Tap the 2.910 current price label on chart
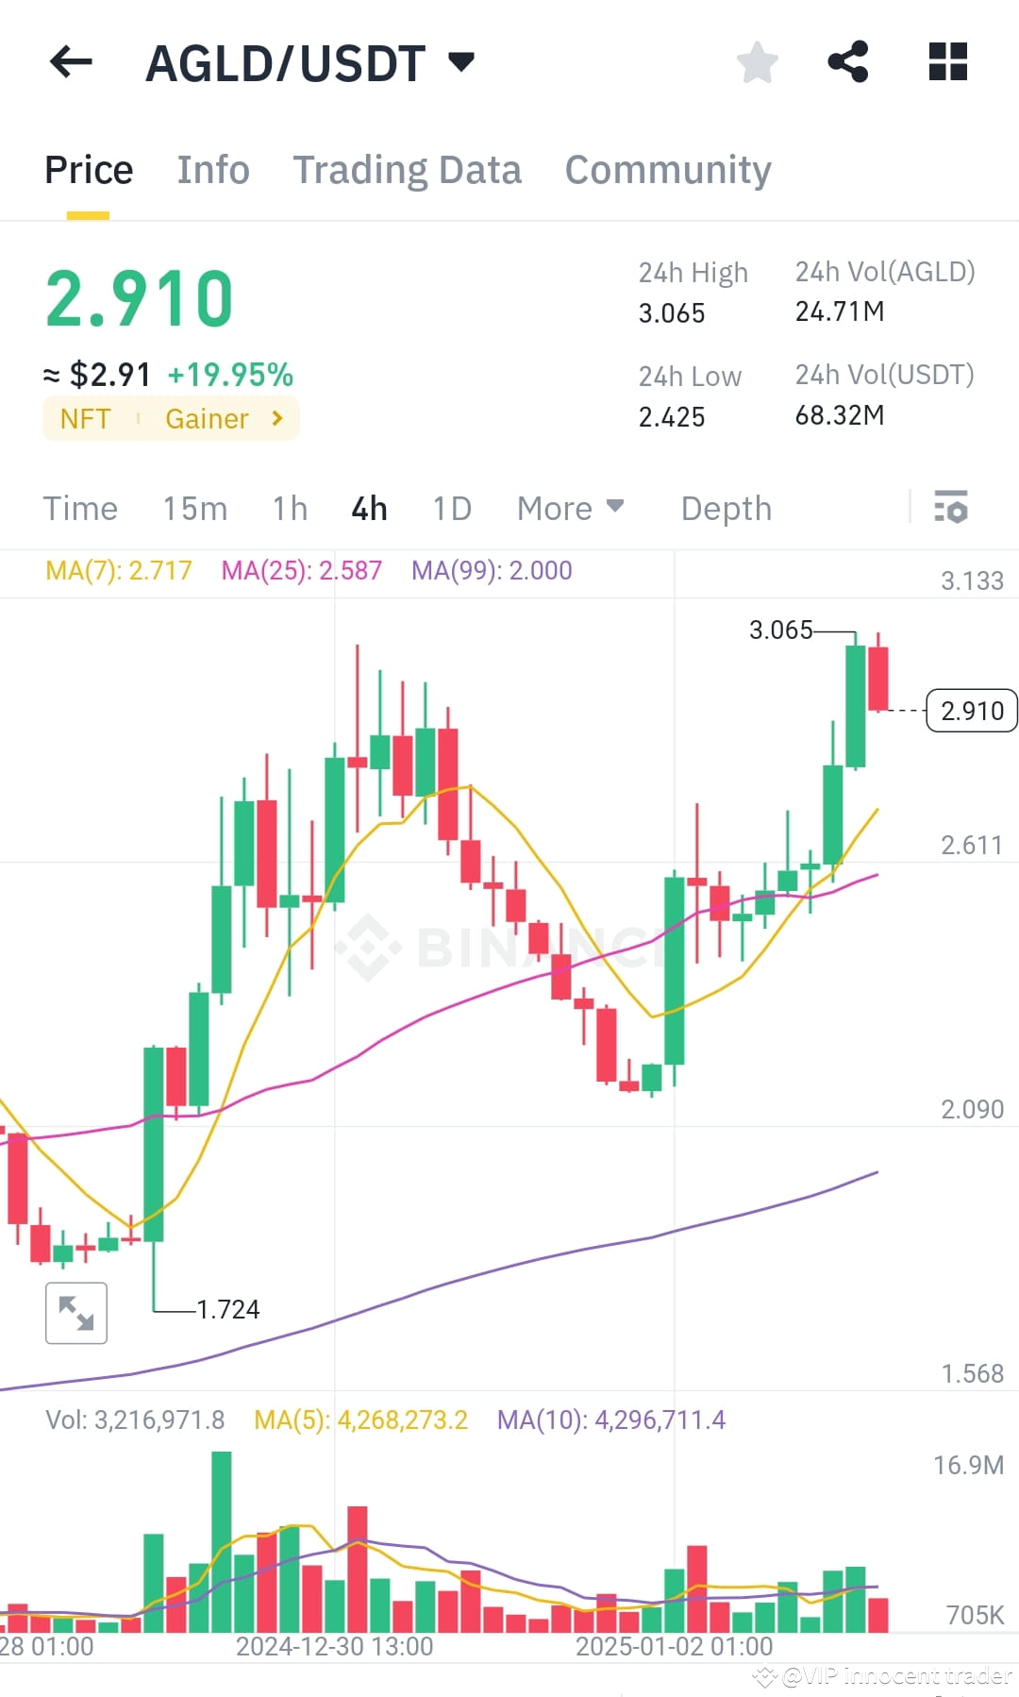The width and height of the screenshot is (1019, 1697). (x=970, y=711)
